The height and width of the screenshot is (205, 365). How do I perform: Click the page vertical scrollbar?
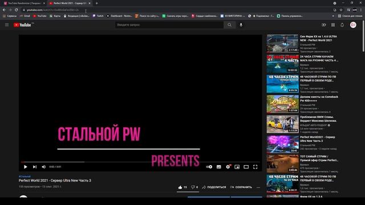[363, 36]
